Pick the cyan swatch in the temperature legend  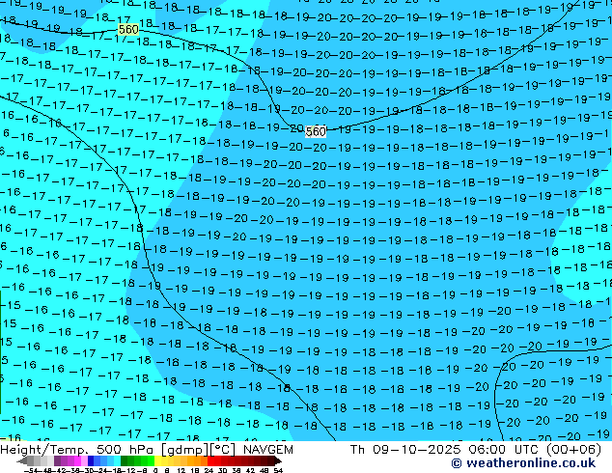click(117, 460)
